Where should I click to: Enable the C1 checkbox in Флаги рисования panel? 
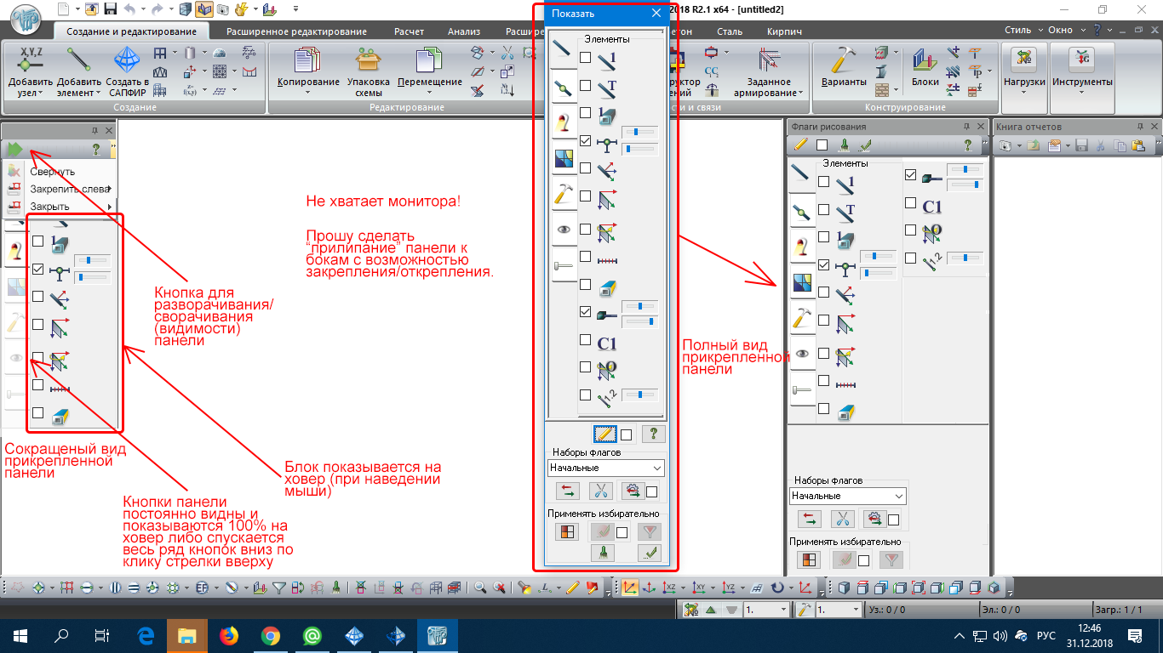(910, 204)
